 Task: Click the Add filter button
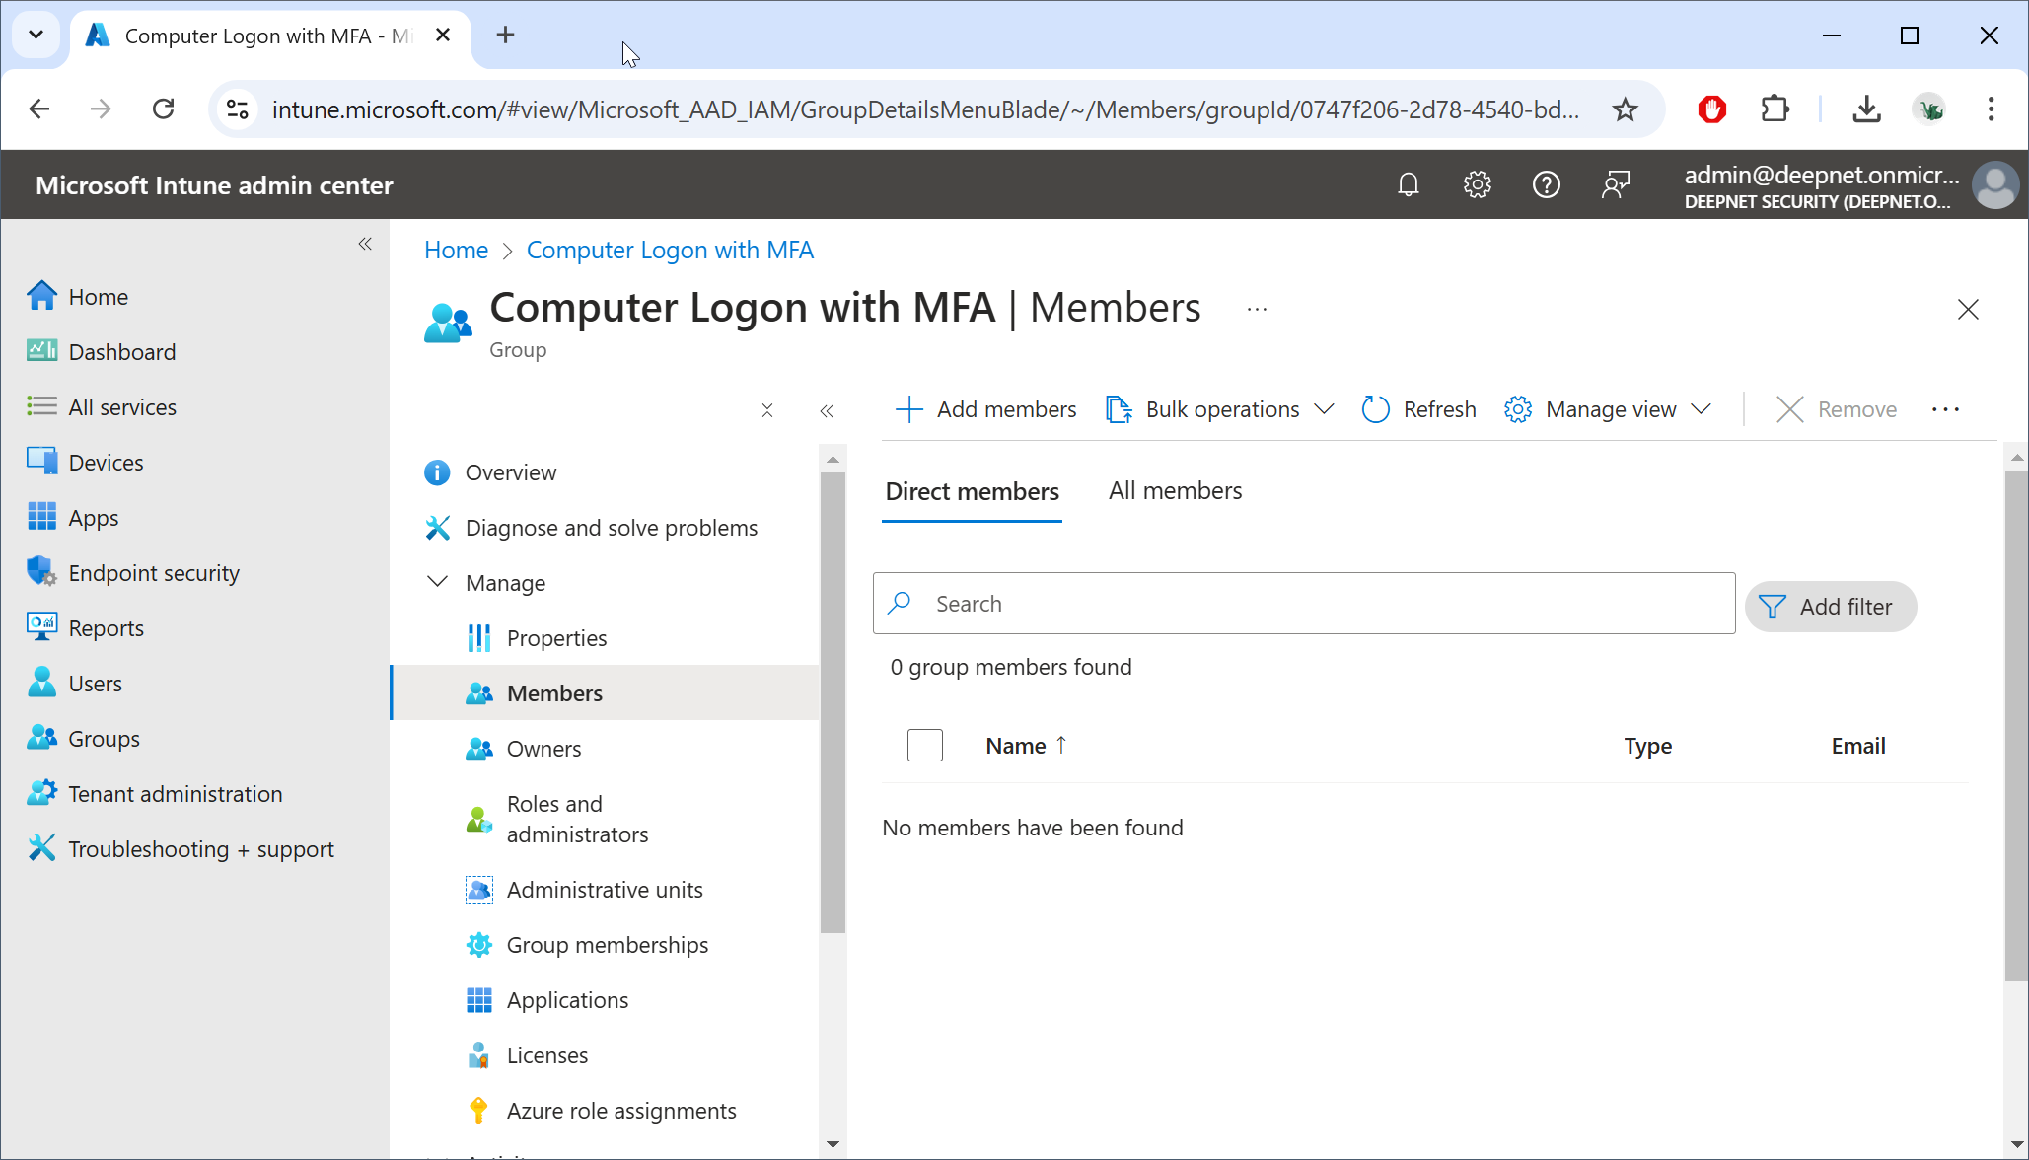click(x=1830, y=607)
